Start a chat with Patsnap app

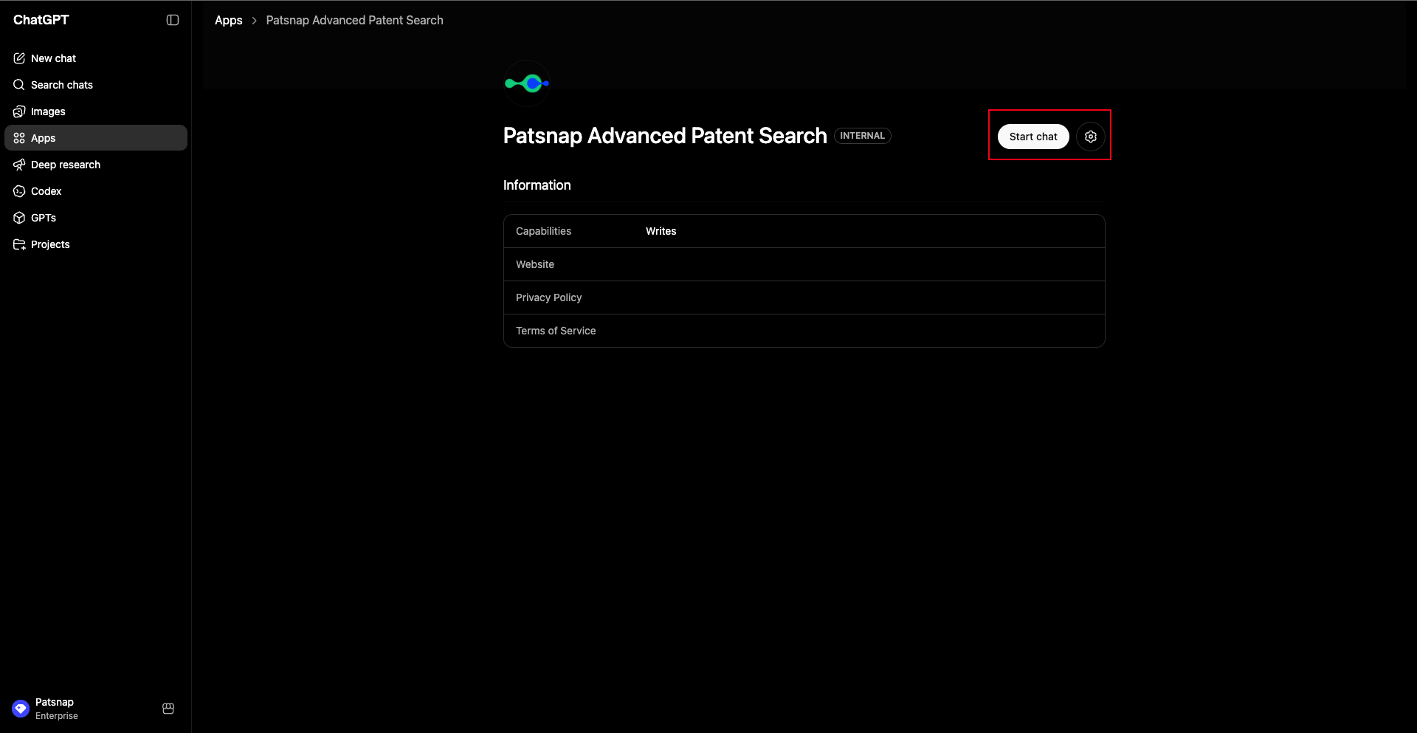[x=1033, y=137]
